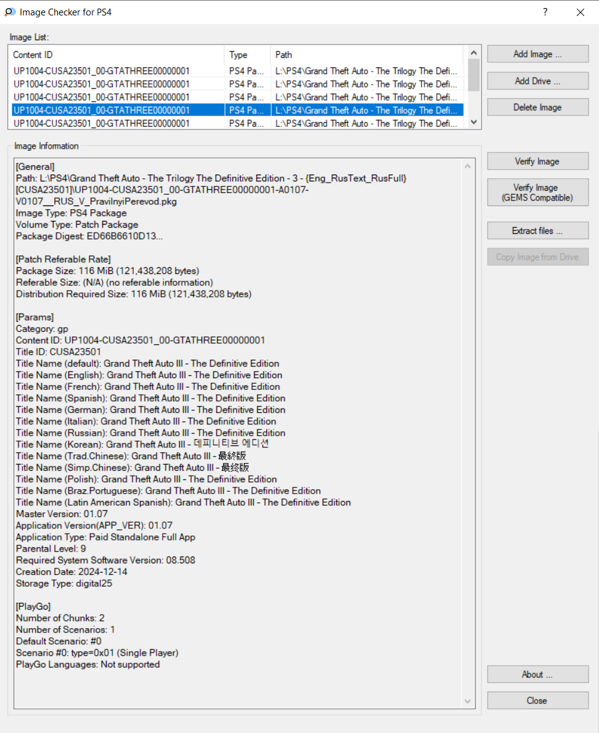599x733 pixels.
Task: Click 'Title Name (Trad.Chinese)' line
Action: [x=131, y=456]
